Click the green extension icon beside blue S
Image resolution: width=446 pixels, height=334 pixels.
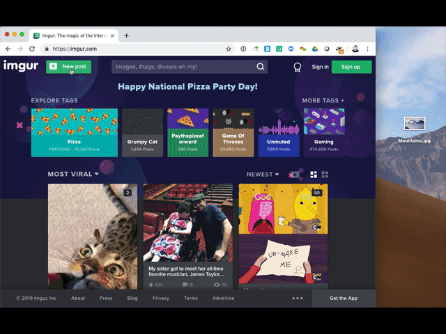point(279,49)
